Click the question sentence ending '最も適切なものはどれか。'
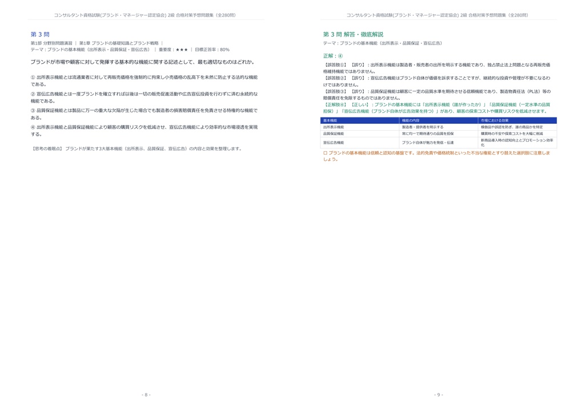 [143, 62]
